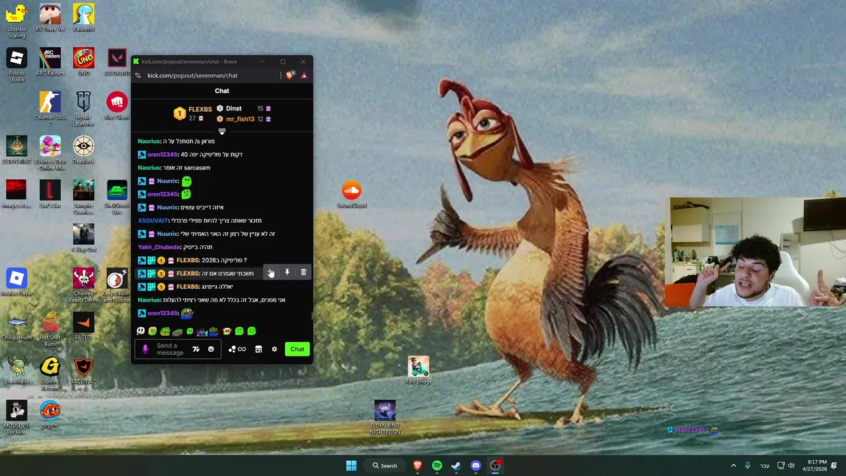Open SoundCloud desktop shortcut
The height and width of the screenshot is (476, 846).
tap(352, 194)
